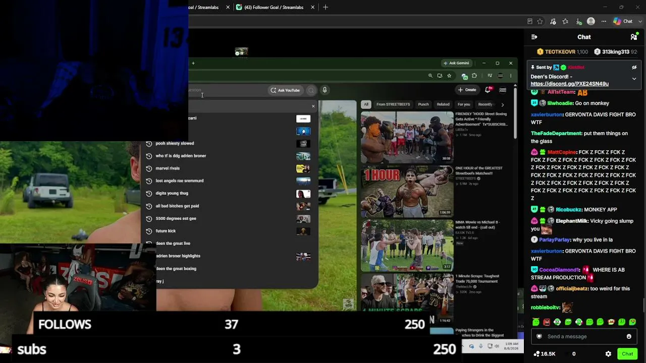Click the channel points 16.5K icon
The height and width of the screenshot is (363, 646).
[x=544, y=354]
